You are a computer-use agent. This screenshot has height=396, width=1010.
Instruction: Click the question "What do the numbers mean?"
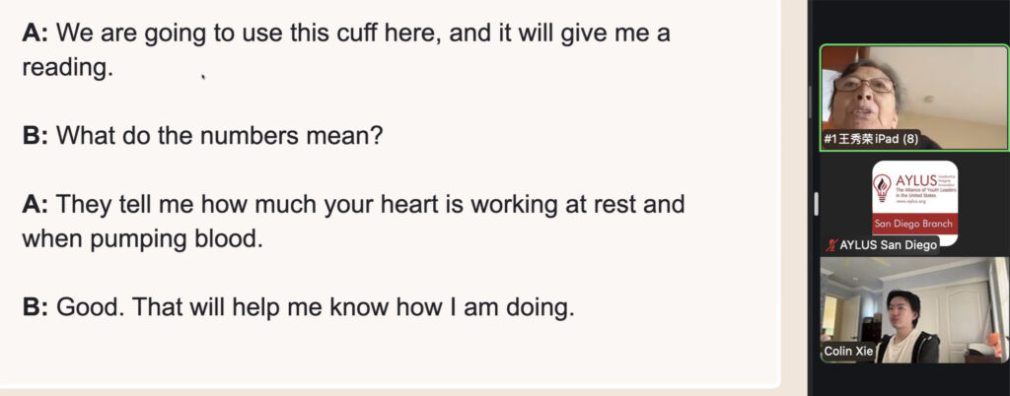tap(218, 135)
